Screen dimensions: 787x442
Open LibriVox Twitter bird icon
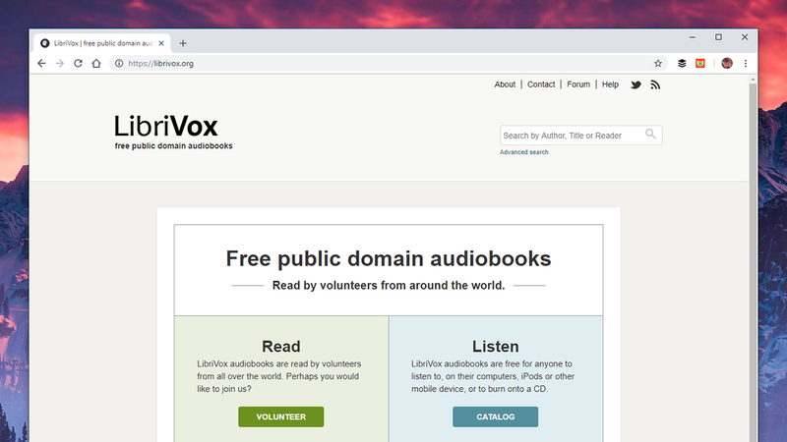coord(636,84)
